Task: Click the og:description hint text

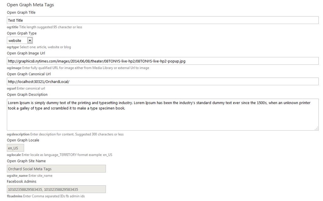Action: tap(65, 134)
